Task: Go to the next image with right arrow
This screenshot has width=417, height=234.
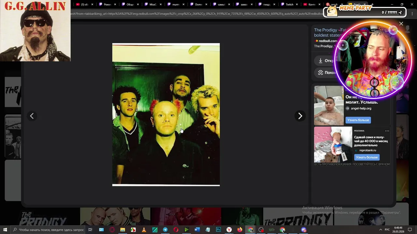Action: click(300, 116)
